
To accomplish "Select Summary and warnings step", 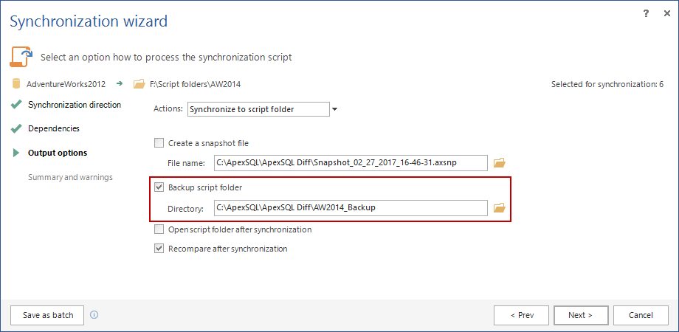I will (70, 177).
